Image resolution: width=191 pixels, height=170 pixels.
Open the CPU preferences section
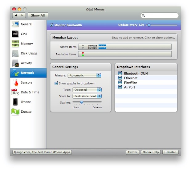point(28,34)
